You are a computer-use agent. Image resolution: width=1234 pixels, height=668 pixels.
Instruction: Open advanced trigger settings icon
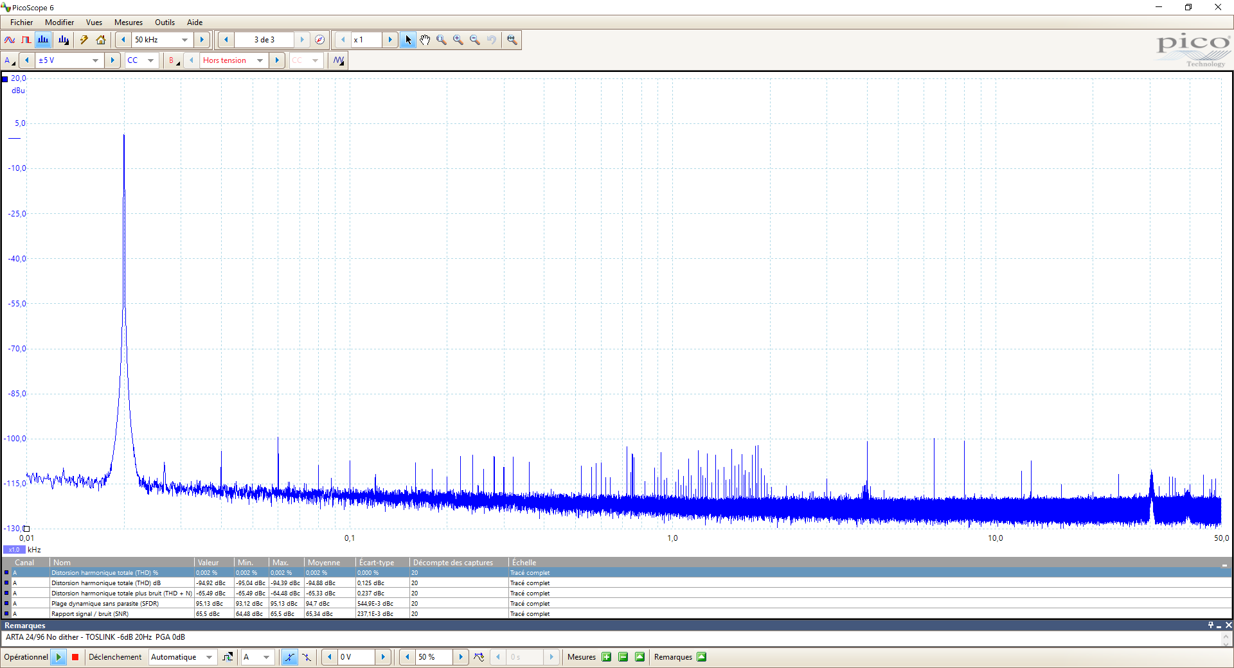click(x=228, y=657)
